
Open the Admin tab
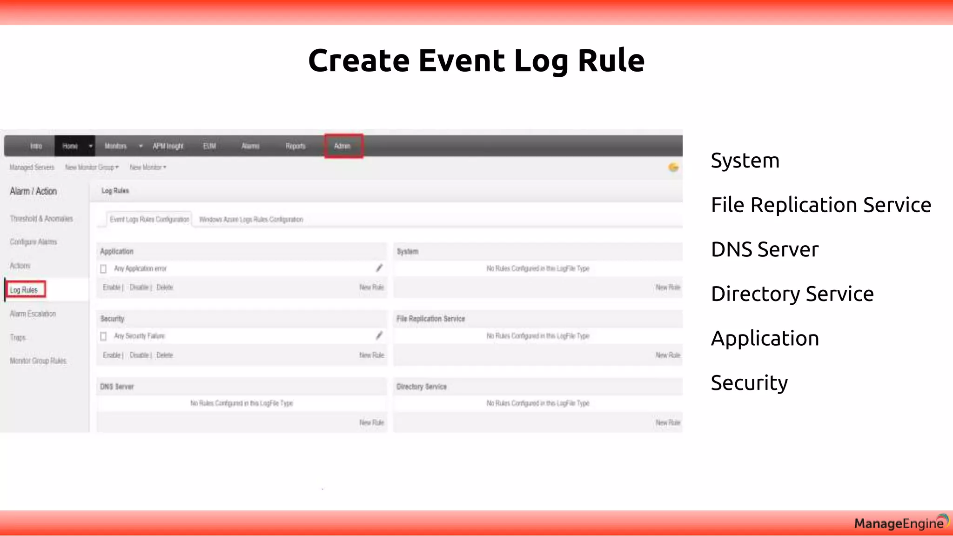(x=343, y=146)
